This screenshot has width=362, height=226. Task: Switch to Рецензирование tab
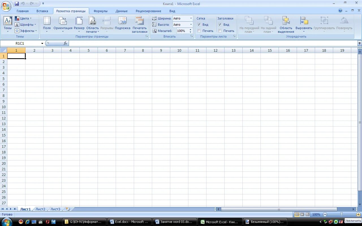148,11
